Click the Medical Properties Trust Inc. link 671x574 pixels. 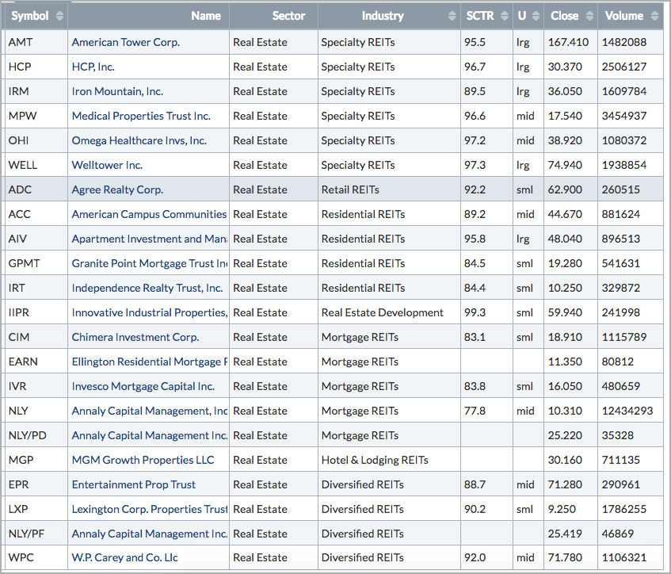pos(141,116)
